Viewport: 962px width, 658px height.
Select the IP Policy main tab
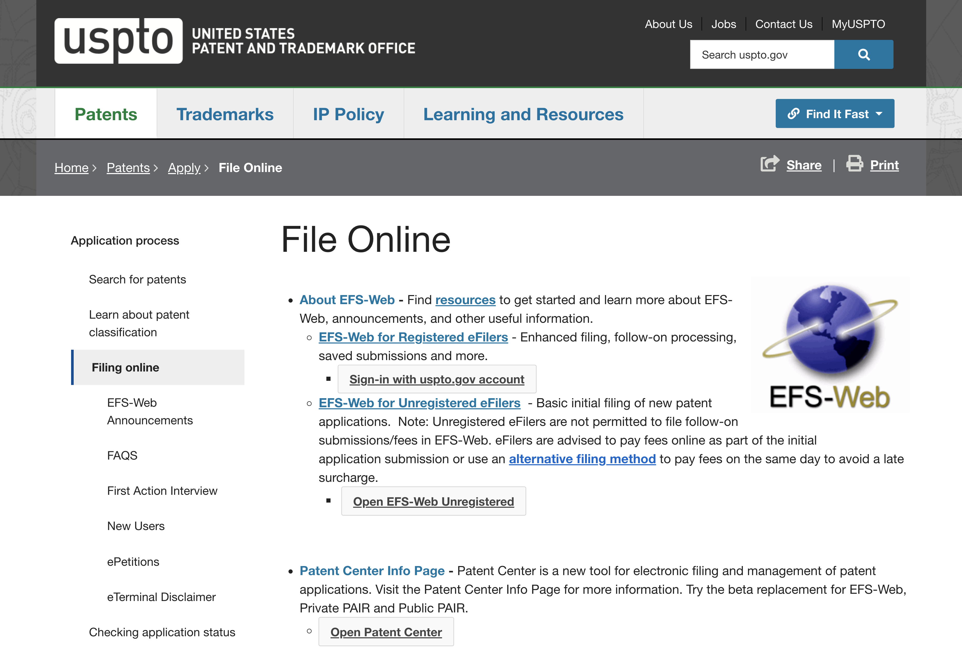tap(348, 114)
